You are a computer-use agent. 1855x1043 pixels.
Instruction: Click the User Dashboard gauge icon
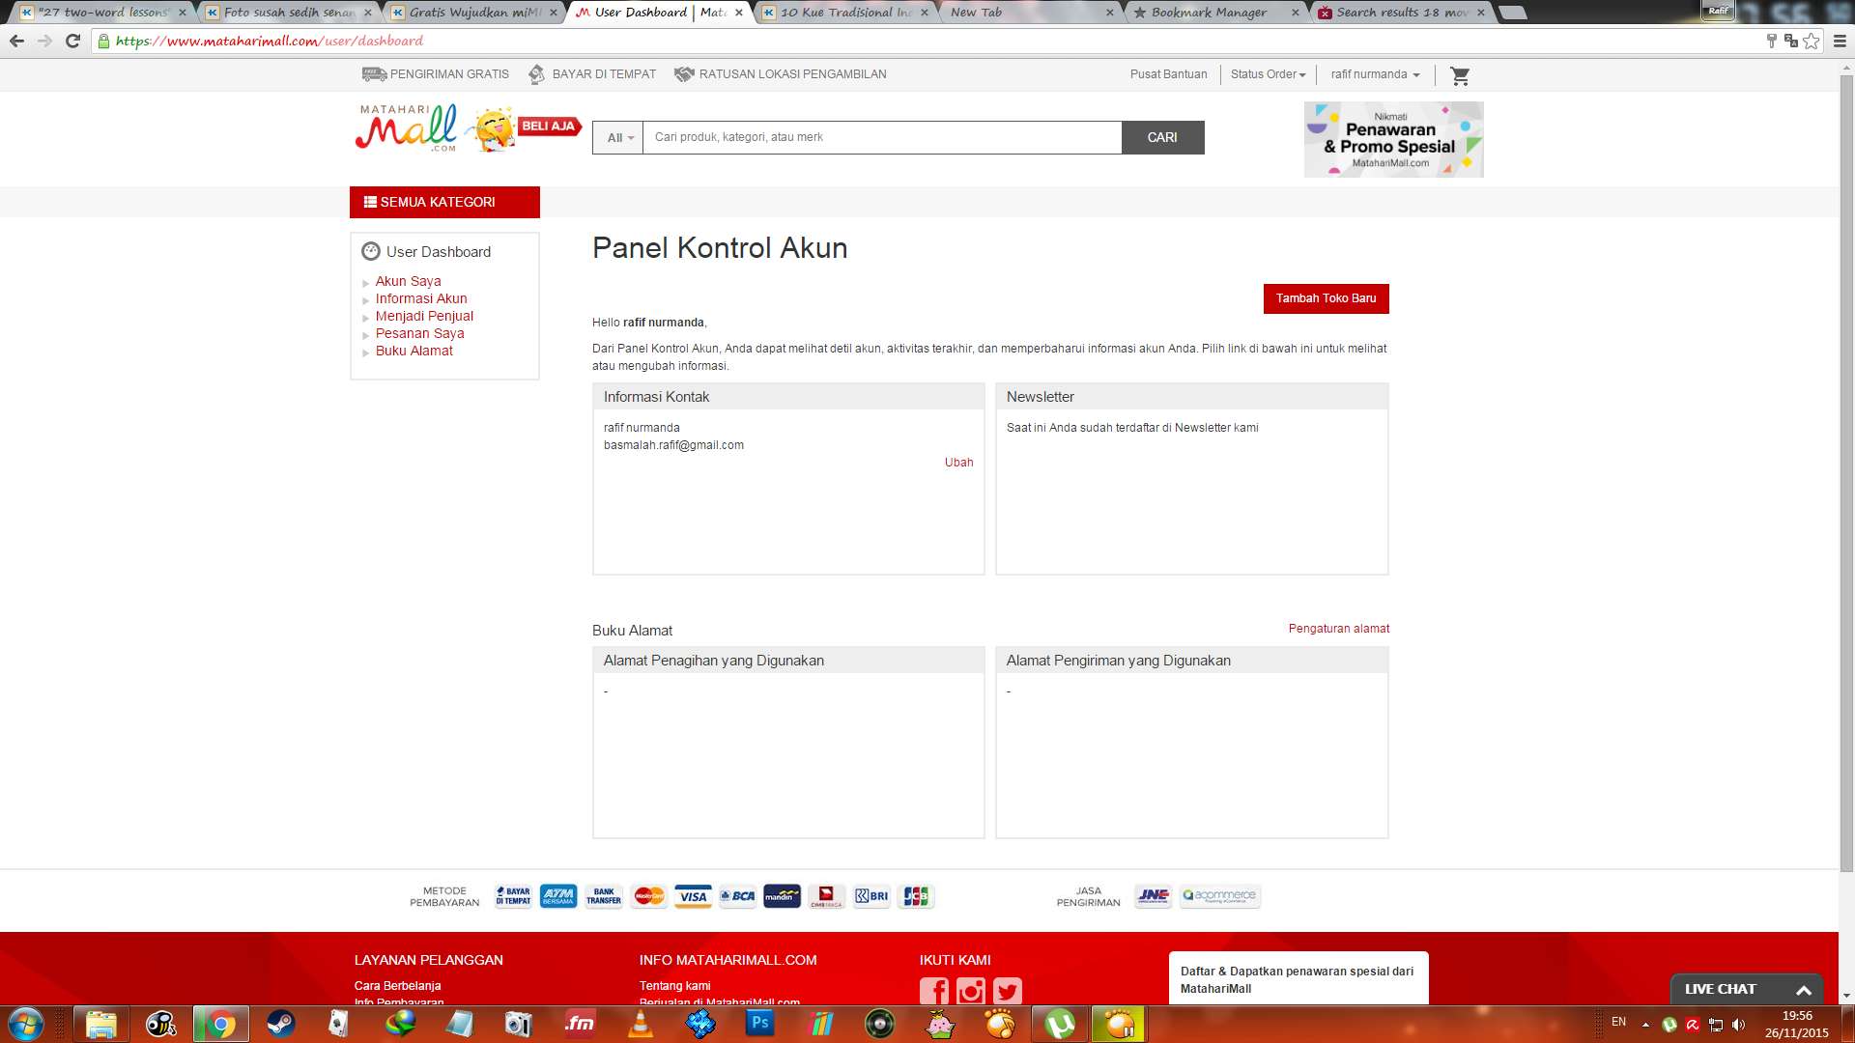tap(371, 252)
